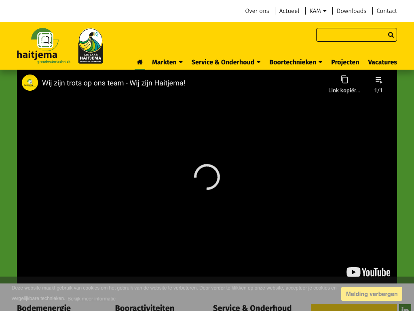The width and height of the screenshot is (414, 311).
Task: Click into the search input field
Action: point(351,35)
